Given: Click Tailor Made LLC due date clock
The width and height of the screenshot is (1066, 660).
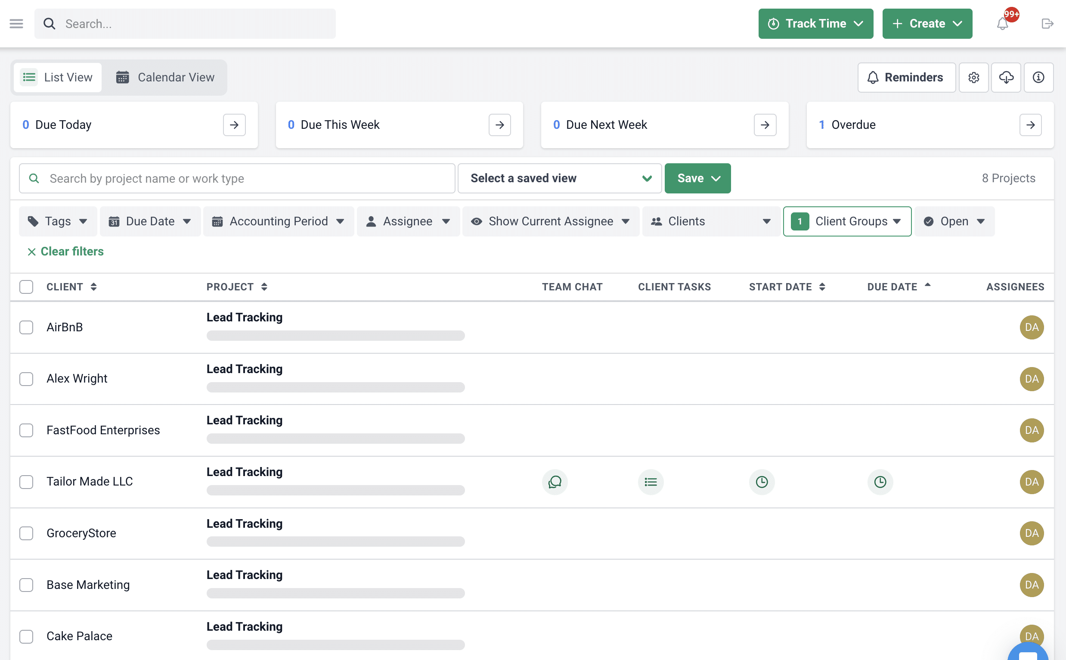Looking at the screenshot, I should pyautogui.click(x=880, y=482).
